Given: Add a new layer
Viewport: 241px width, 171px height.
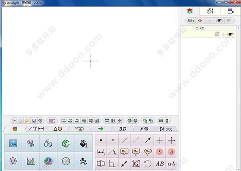Looking at the screenshot, I should tap(191, 21).
